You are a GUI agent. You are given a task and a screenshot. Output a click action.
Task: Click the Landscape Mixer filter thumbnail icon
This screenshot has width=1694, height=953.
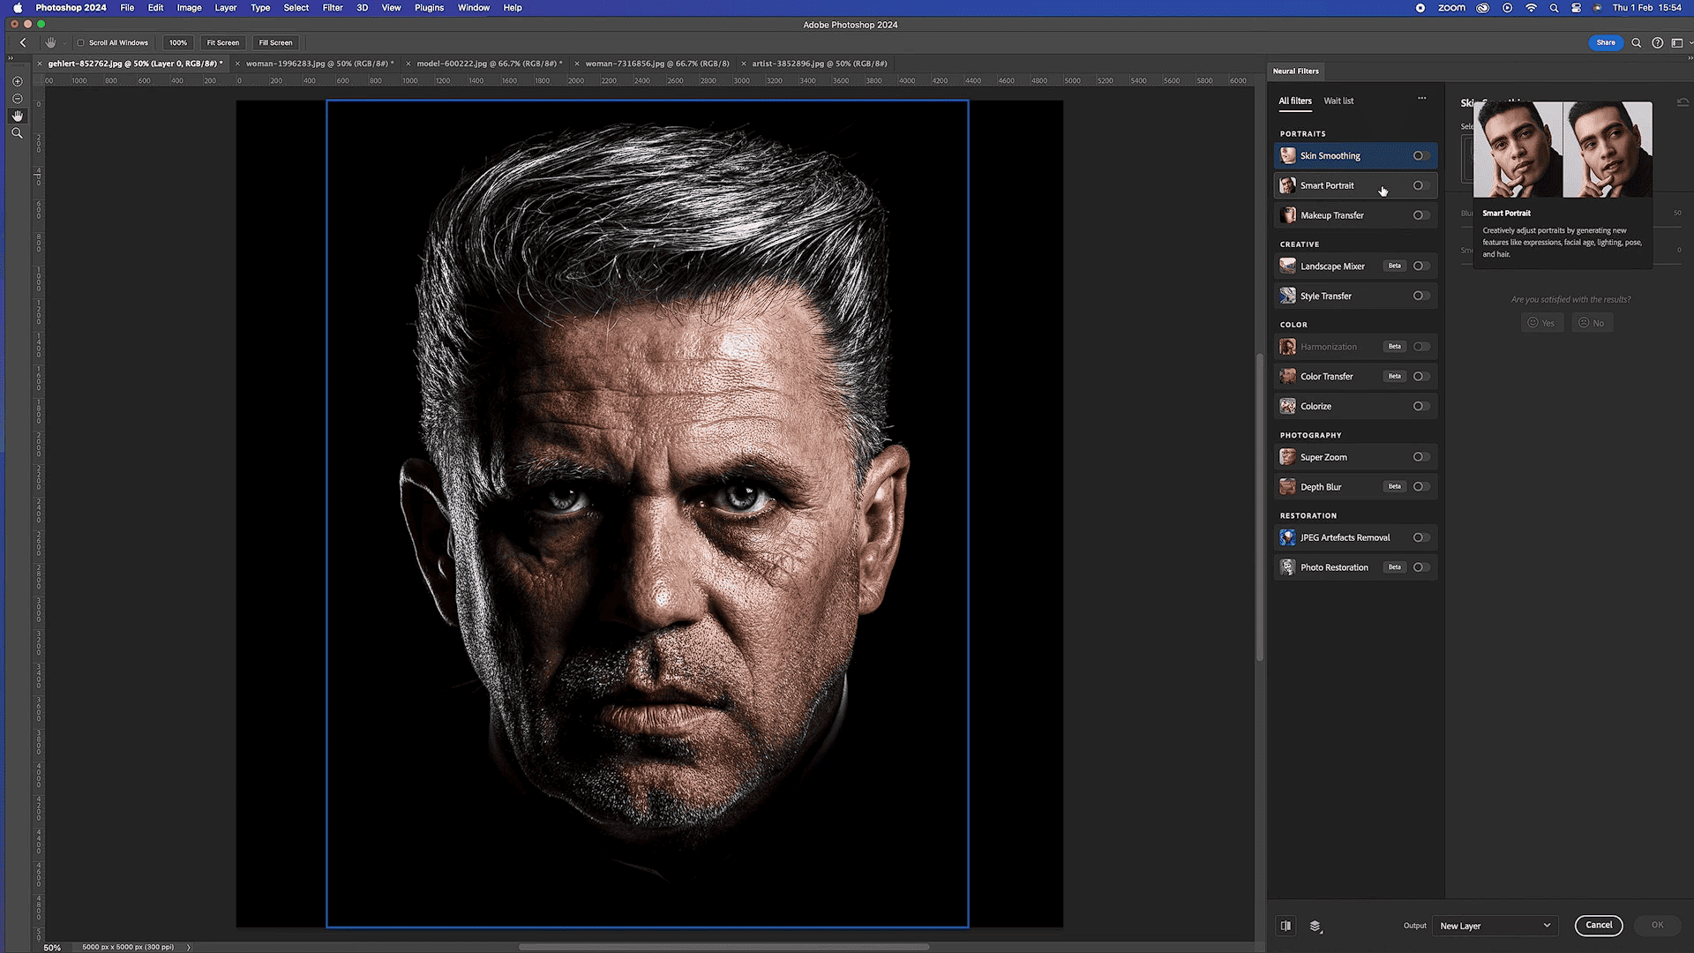[1288, 266]
